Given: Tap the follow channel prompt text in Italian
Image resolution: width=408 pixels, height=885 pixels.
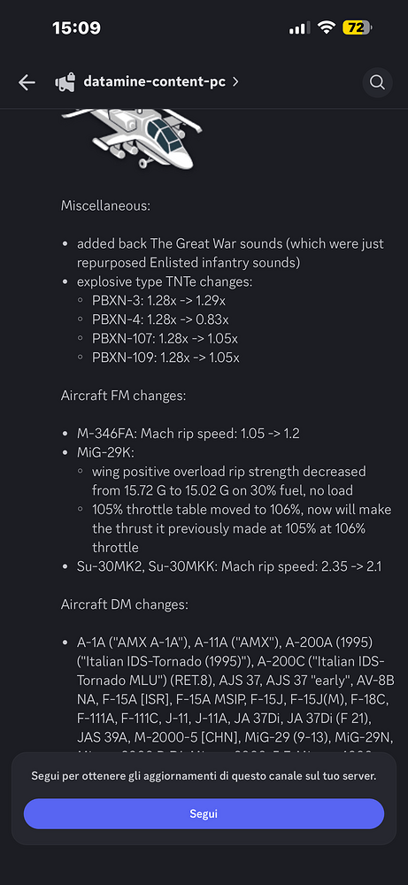Looking at the screenshot, I should [204, 775].
